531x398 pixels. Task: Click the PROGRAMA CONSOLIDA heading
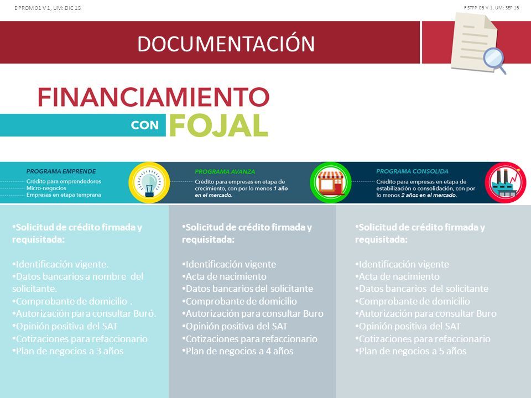click(412, 171)
